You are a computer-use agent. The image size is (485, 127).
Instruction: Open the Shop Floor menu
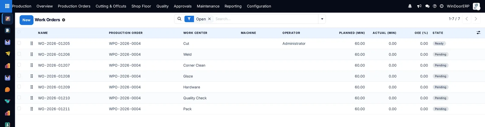tap(141, 6)
